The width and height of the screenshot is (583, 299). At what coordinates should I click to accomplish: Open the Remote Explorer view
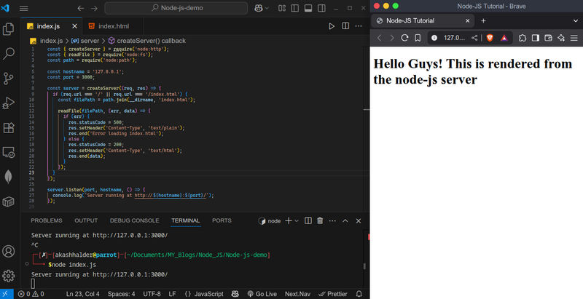pos(8,152)
